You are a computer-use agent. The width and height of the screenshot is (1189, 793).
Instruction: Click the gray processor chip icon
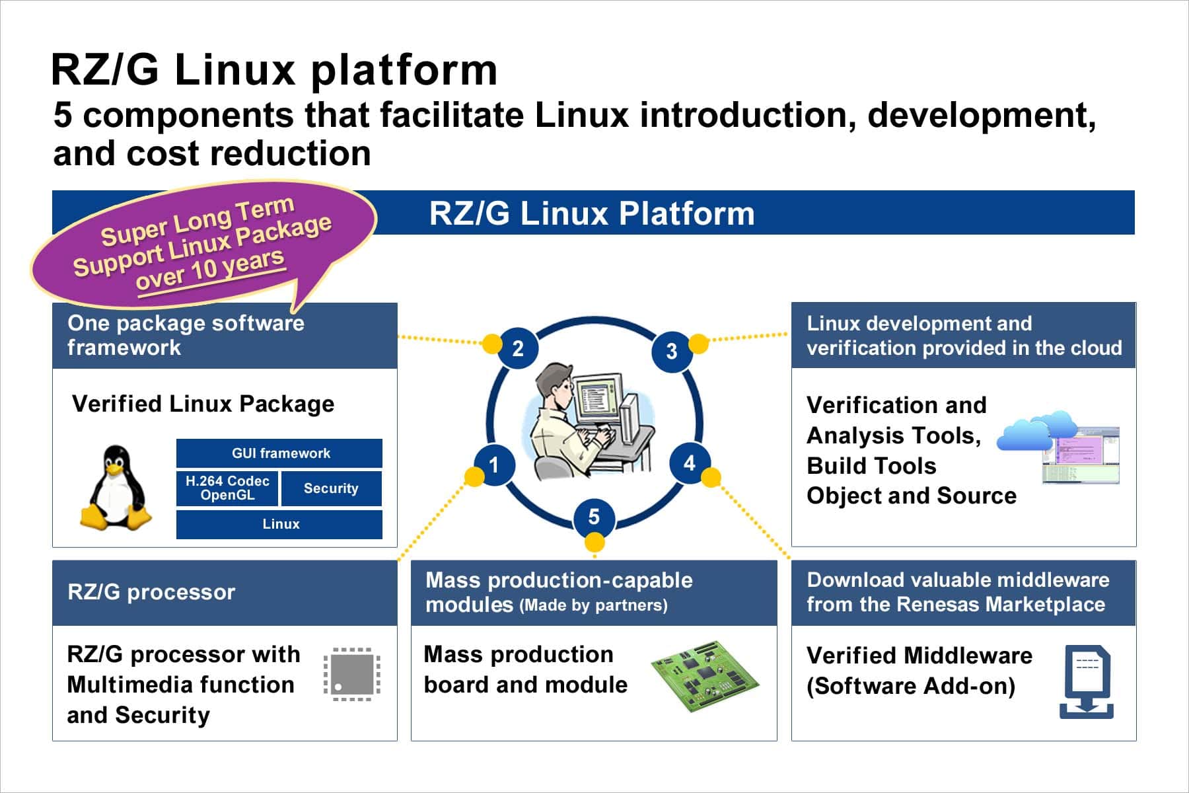(352, 674)
